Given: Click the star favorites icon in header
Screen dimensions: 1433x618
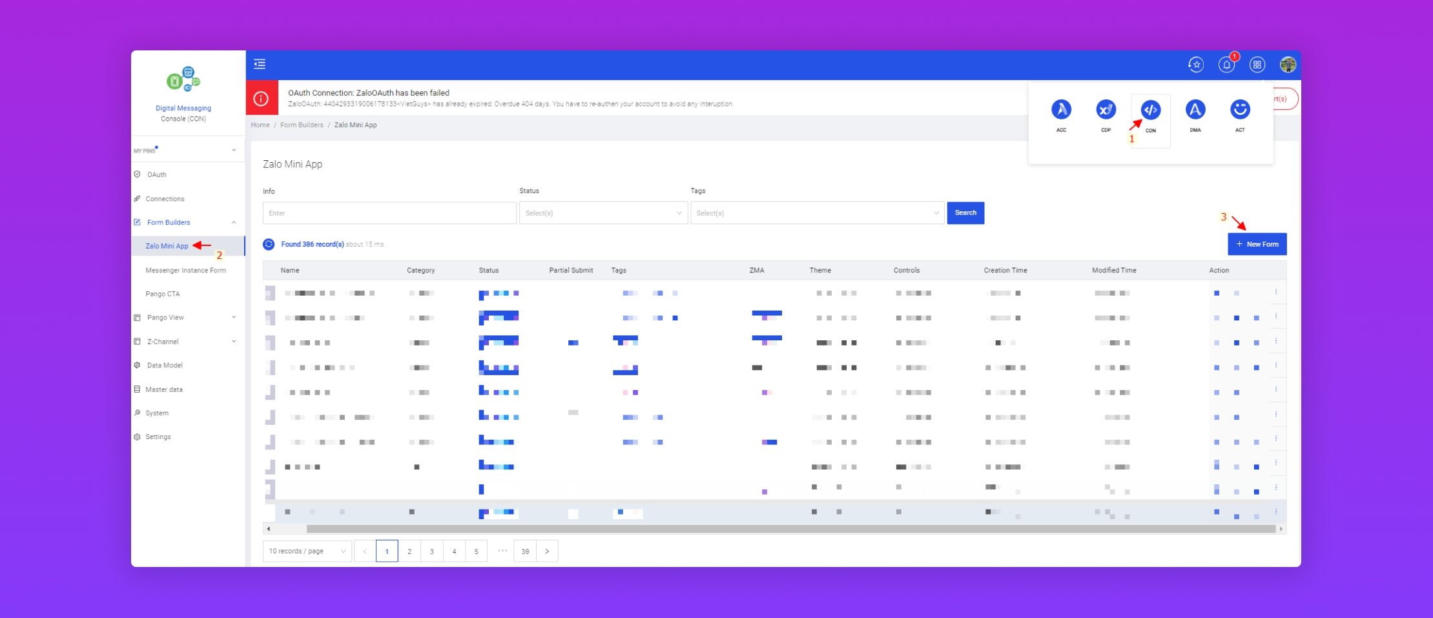Looking at the screenshot, I should 1195,65.
